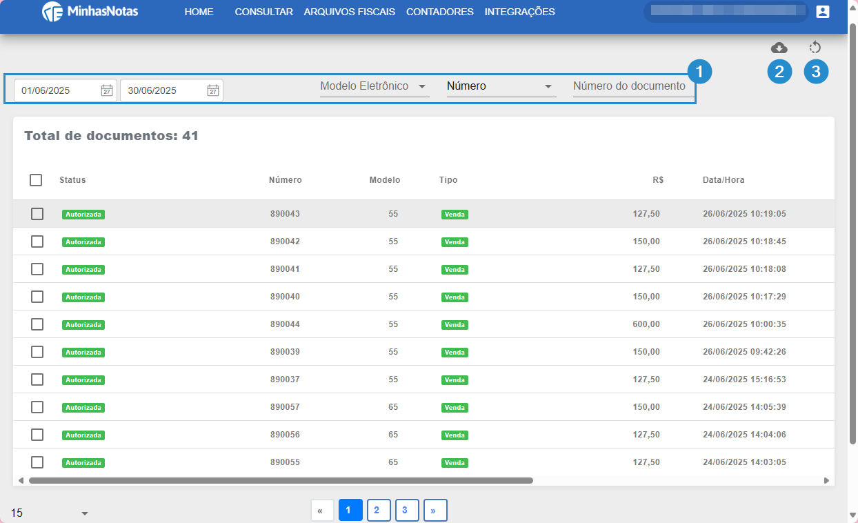
Task: Click the Número do documento input
Action: [x=633, y=87]
